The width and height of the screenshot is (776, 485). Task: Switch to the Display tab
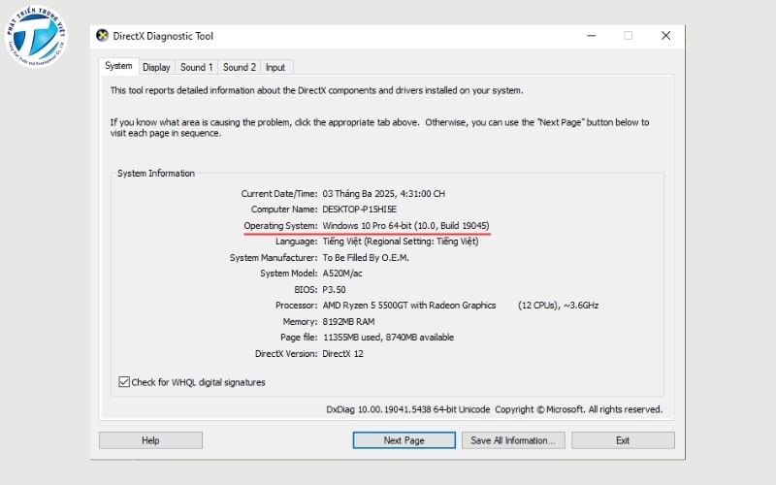[156, 67]
